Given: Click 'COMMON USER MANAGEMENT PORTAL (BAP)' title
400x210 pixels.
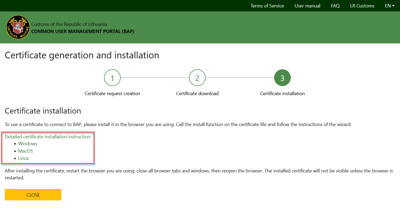Looking at the screenshot, I should [83, 31].
